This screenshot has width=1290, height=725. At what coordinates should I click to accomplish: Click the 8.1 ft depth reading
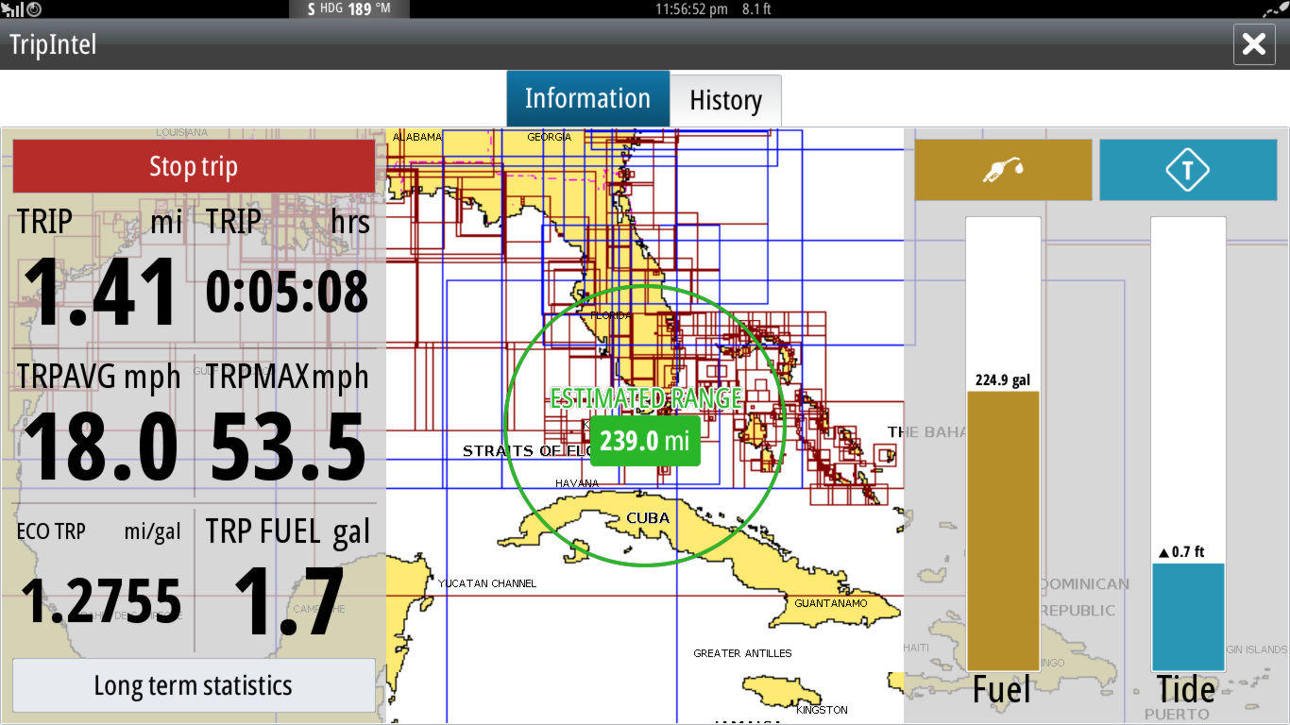[756, 9]
